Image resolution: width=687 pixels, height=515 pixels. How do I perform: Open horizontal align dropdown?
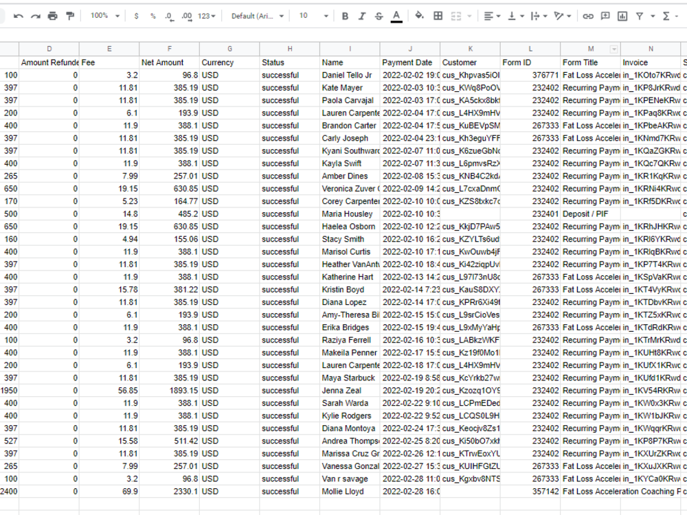tap(492, 16)
